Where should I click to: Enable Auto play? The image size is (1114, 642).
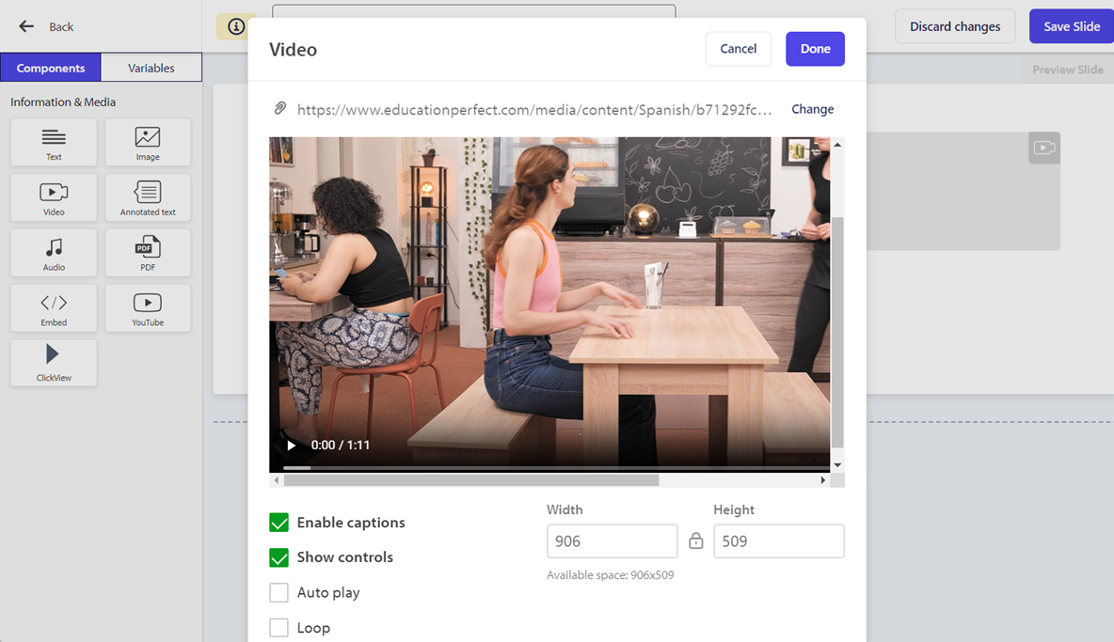coord(279,592)
